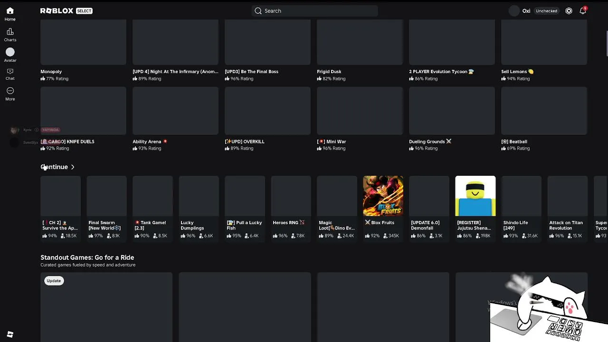Click the SELECT badge beside logo
The image size is (608, 342).
coord(84,11)
